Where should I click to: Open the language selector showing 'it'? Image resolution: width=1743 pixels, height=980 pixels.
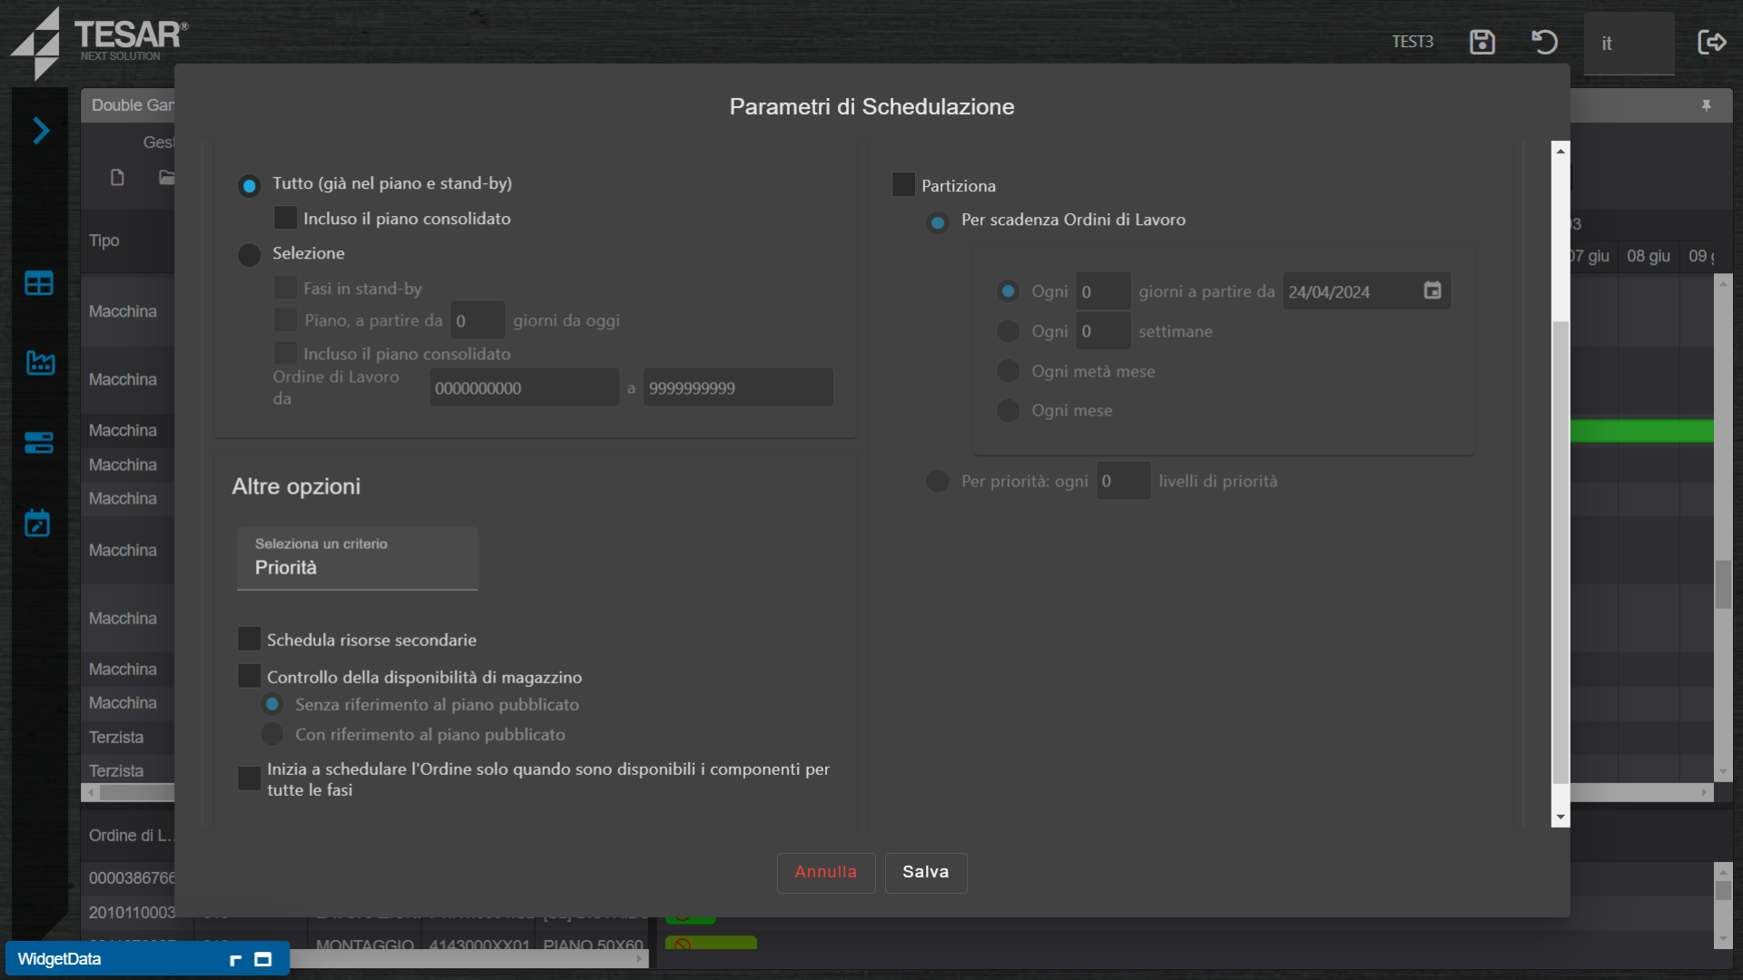tap(1629, 44)
